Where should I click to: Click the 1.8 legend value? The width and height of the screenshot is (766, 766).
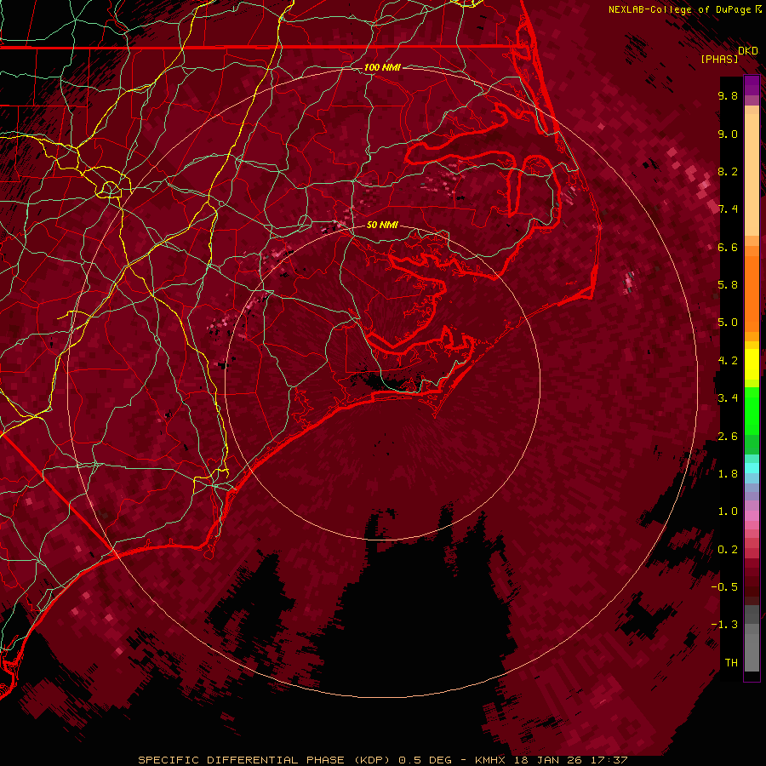click(x=728, y=474)
